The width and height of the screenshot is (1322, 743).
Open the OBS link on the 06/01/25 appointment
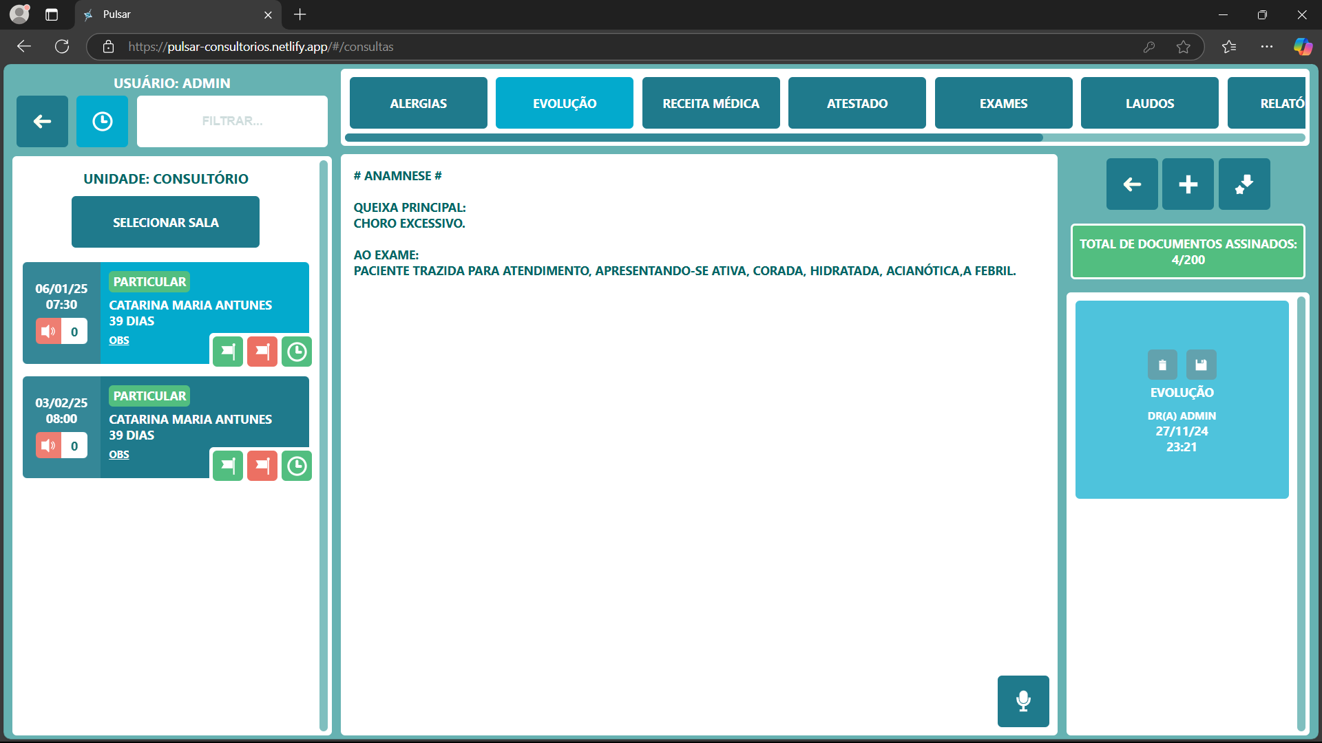(119, 340)
